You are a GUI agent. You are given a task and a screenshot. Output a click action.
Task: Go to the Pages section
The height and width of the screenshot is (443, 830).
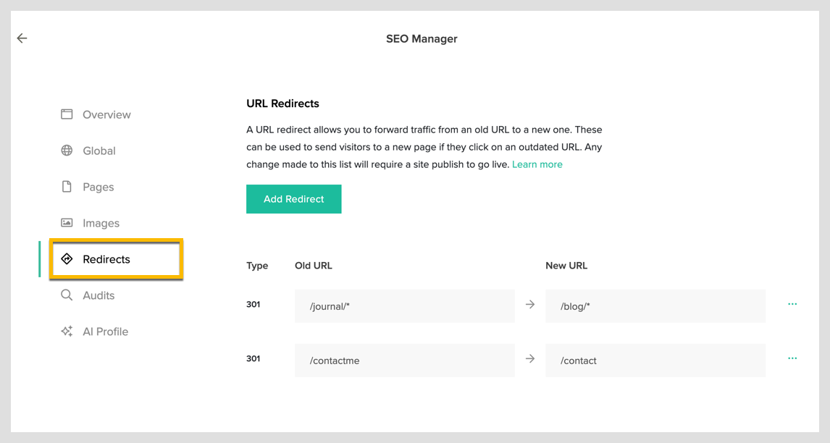98,187
